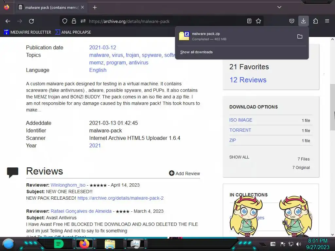
Task: Download the ISO IMAGE option
Action: [240, 120]
